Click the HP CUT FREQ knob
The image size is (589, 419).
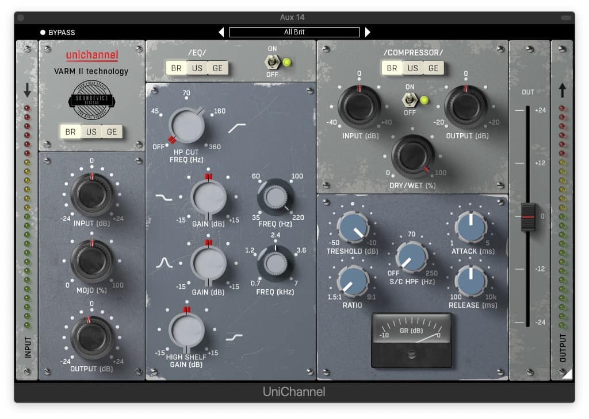(x=187, y=126)
